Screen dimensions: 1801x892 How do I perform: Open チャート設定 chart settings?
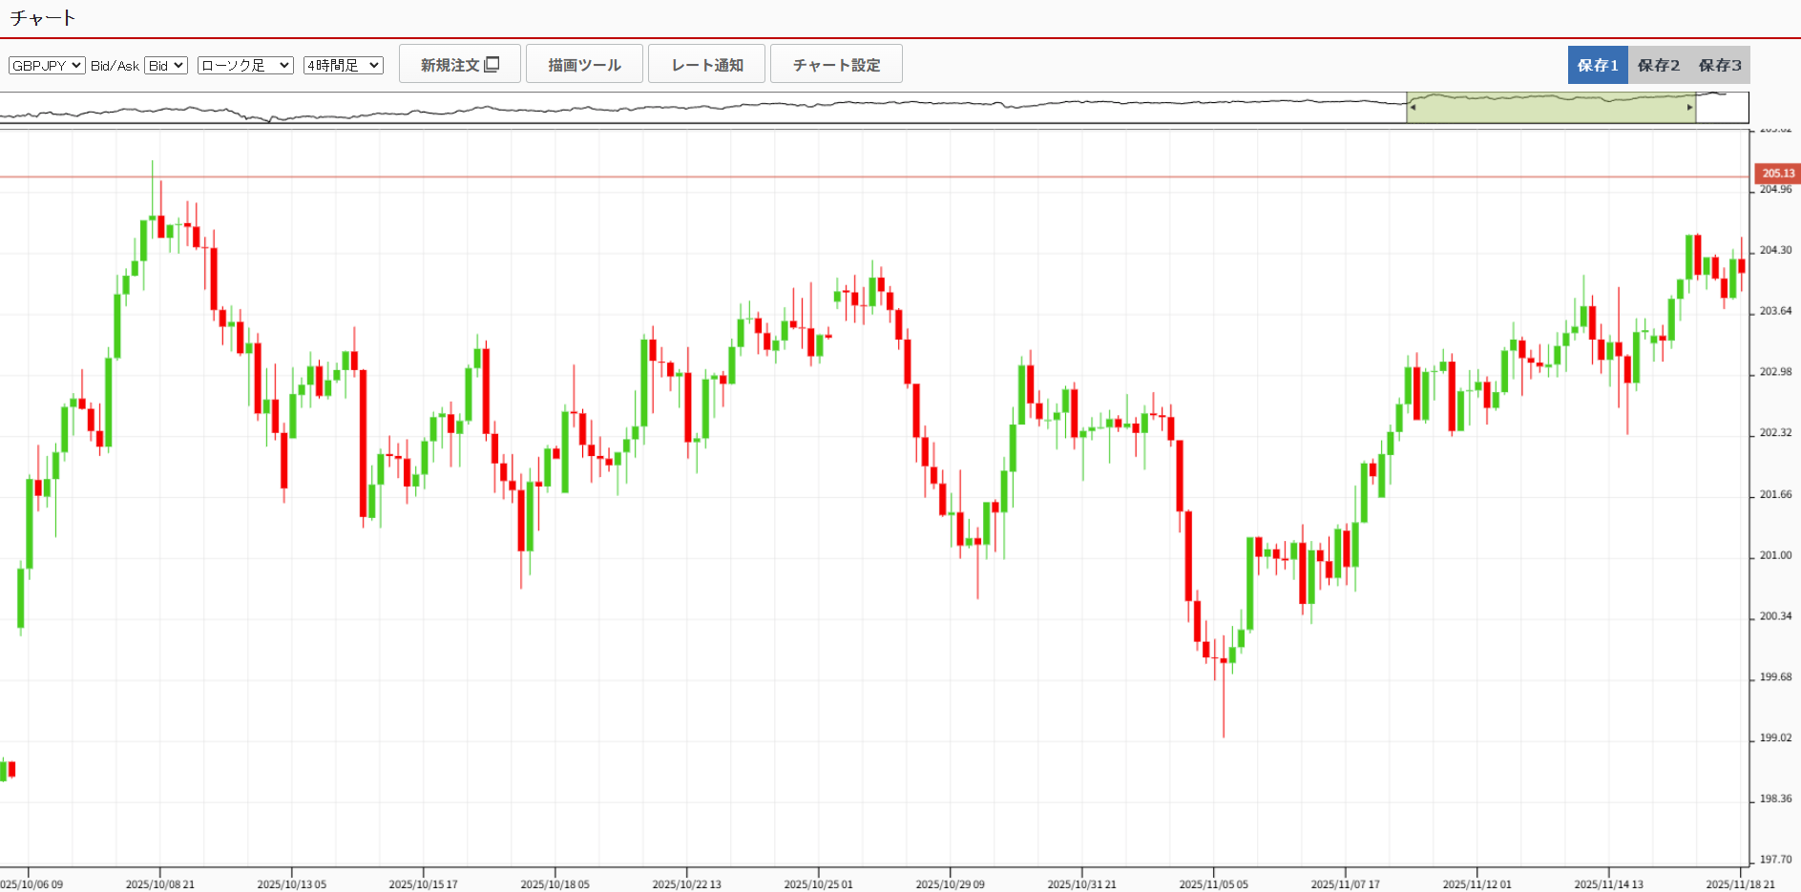pos(836,65)
